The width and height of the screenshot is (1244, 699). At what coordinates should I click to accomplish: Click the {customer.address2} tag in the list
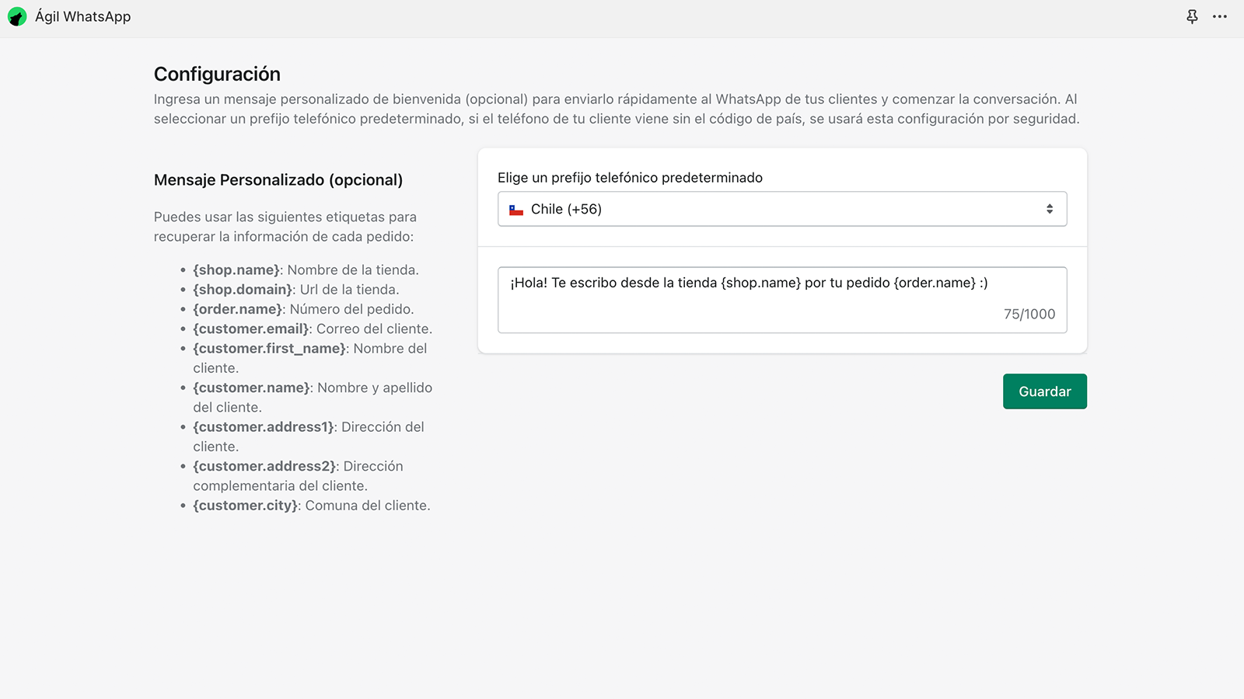264,466
